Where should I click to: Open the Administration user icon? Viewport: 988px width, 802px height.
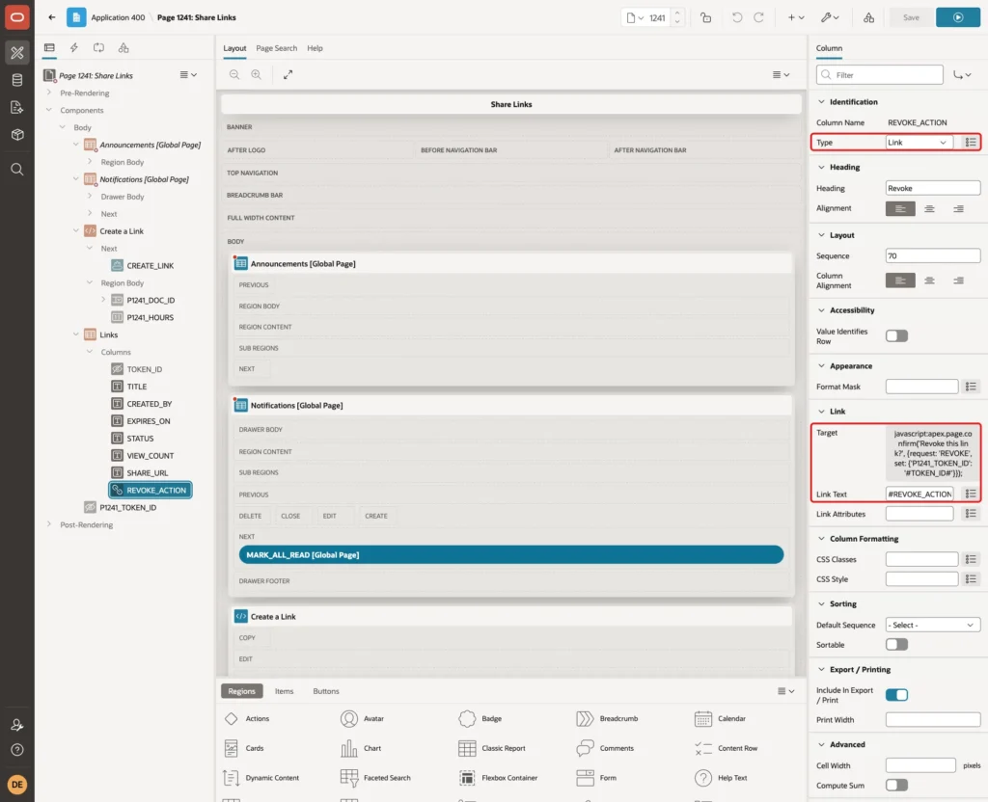[x=17, y=725]
